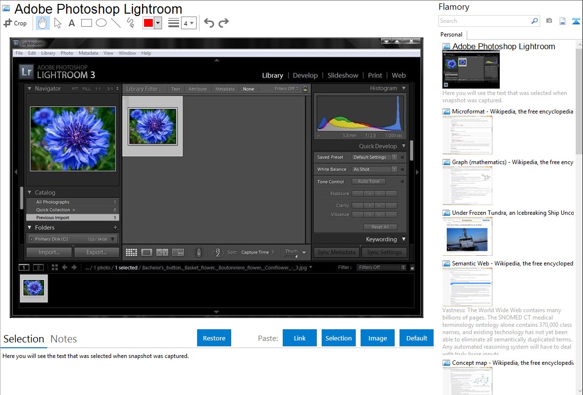Pick the rectangle shape tool
The image size is (583, 395).
tap(86, 23)
